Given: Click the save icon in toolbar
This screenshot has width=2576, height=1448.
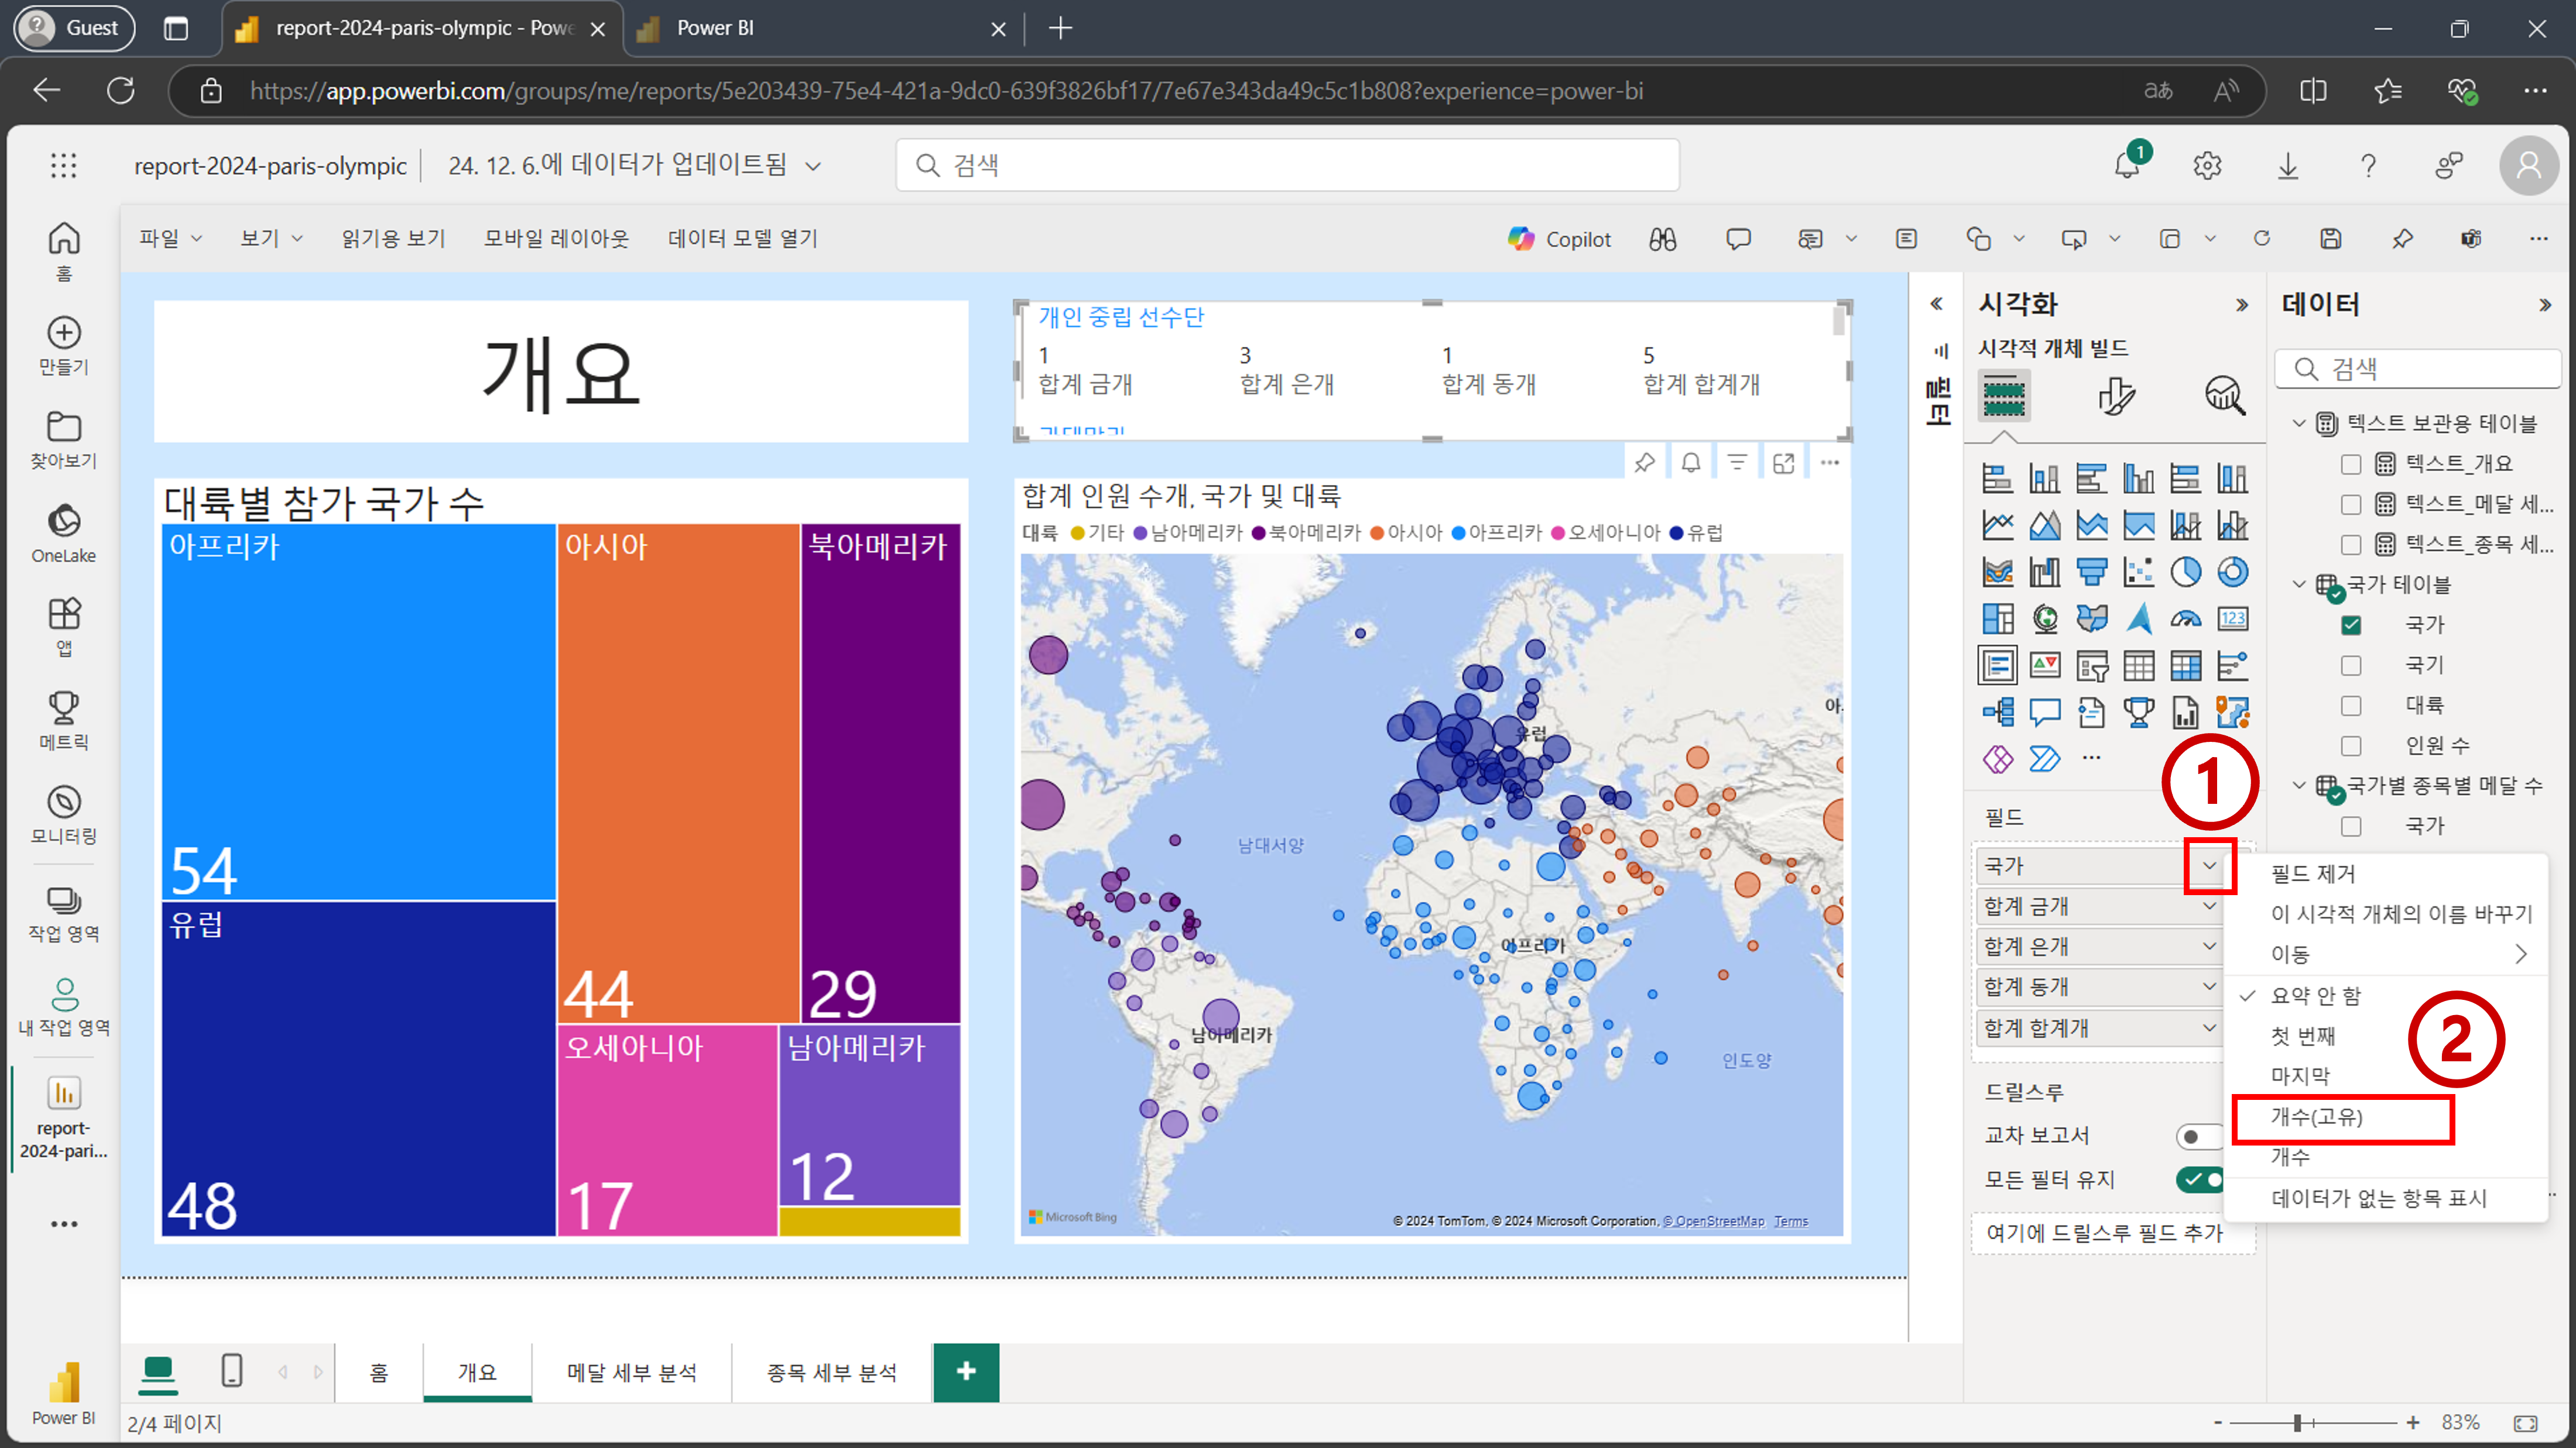Looking at the screenshot, I should point(2330,239).
